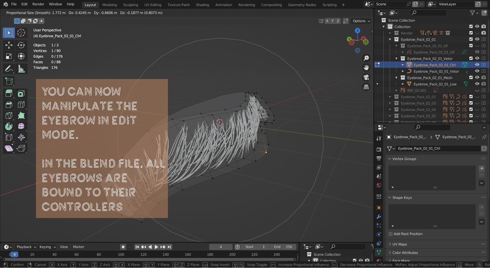Screen dimensions: 490x268
Task: Open the timeline Marker menu
Action: [x=79, y=247]
